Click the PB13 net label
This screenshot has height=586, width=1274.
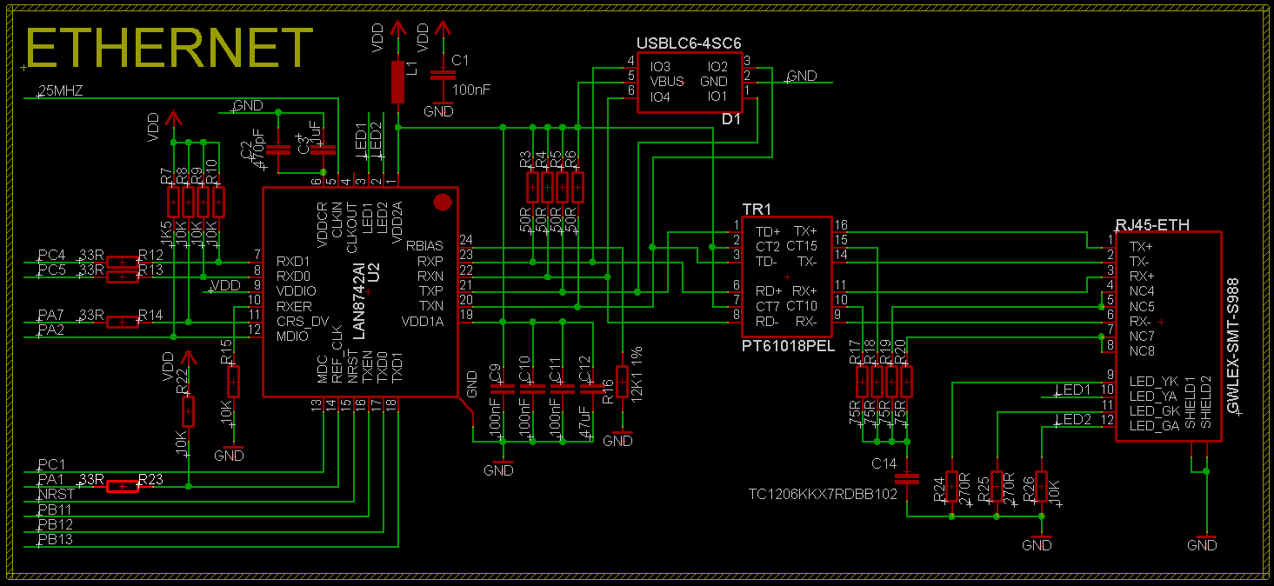[56, 540]
